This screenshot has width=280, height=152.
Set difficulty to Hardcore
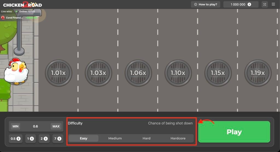pos(178,138)
